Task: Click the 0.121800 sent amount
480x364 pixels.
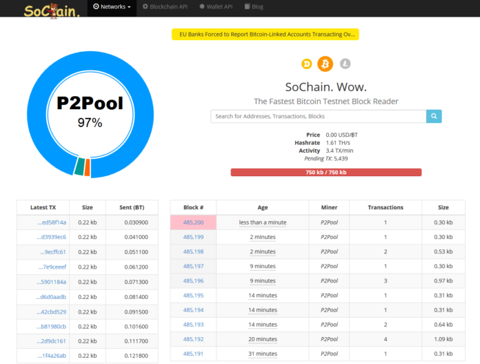Action: coord(137,356)
